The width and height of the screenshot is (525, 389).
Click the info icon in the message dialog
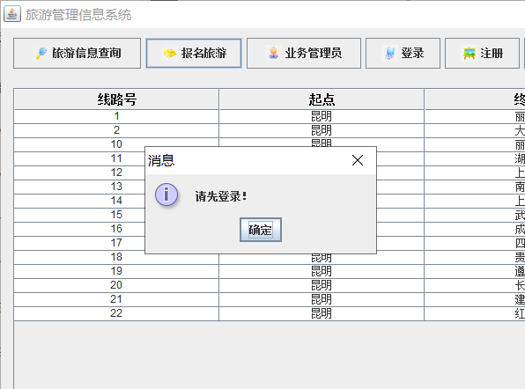click(x=166, y=194)
